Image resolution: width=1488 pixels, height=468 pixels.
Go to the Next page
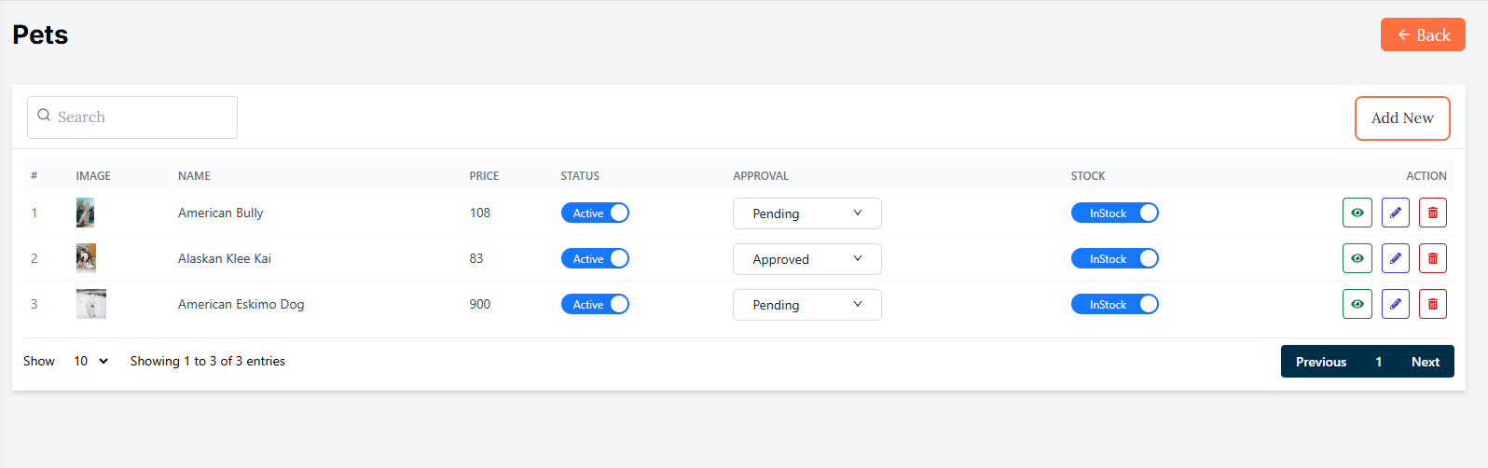click(x=1425, y=362)
